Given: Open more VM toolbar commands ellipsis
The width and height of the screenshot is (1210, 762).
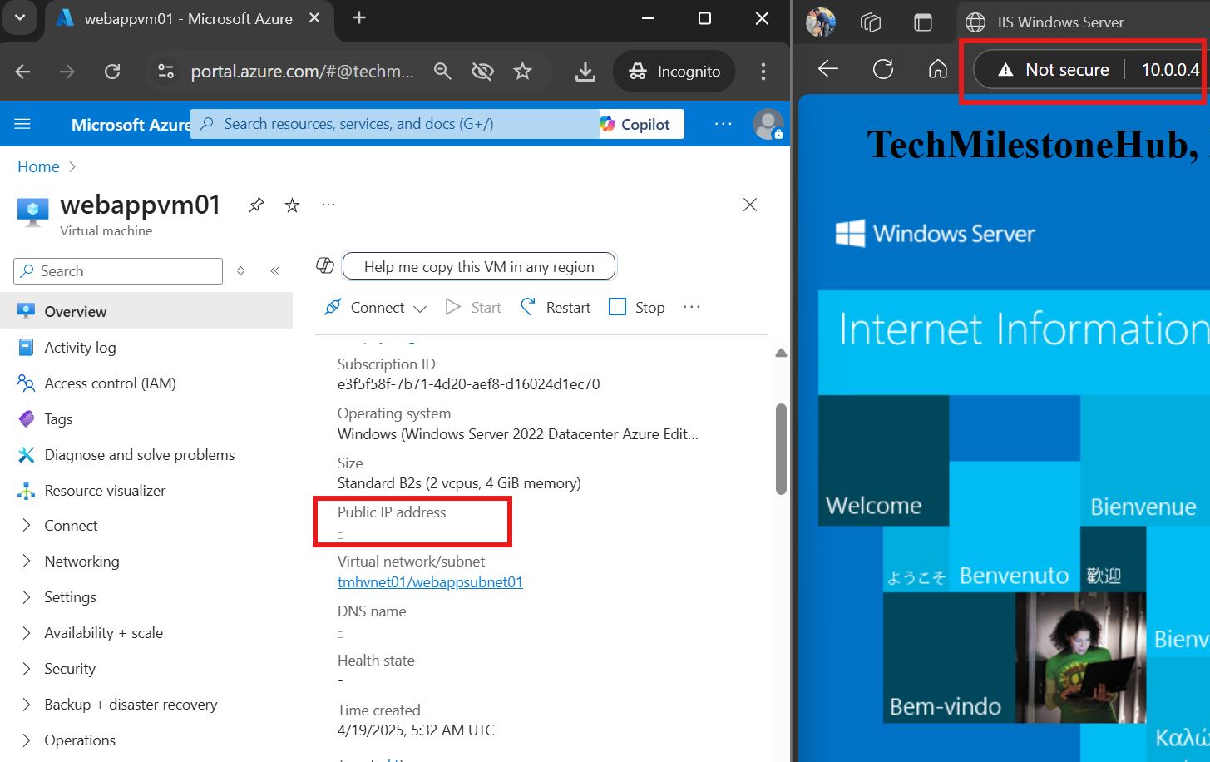Looking at the screenshot, I should coord(692,307).
